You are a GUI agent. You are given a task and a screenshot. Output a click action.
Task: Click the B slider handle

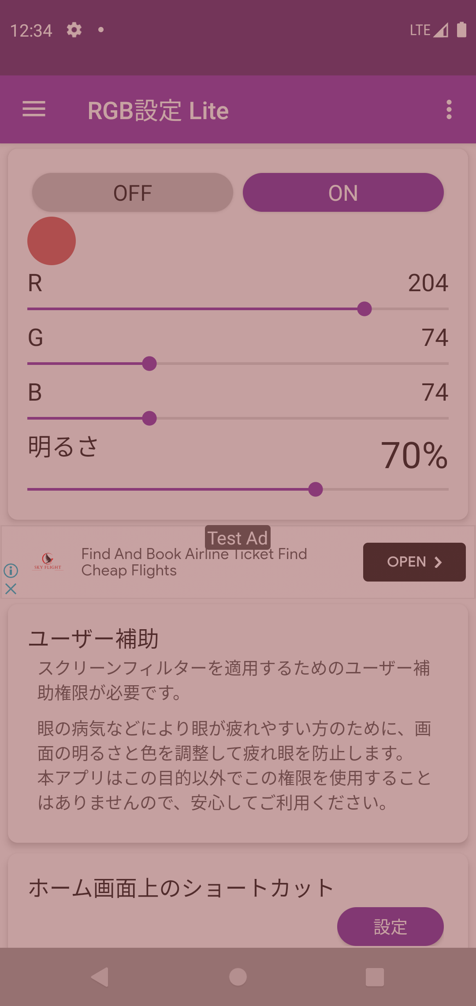click(x=149, y=418)
